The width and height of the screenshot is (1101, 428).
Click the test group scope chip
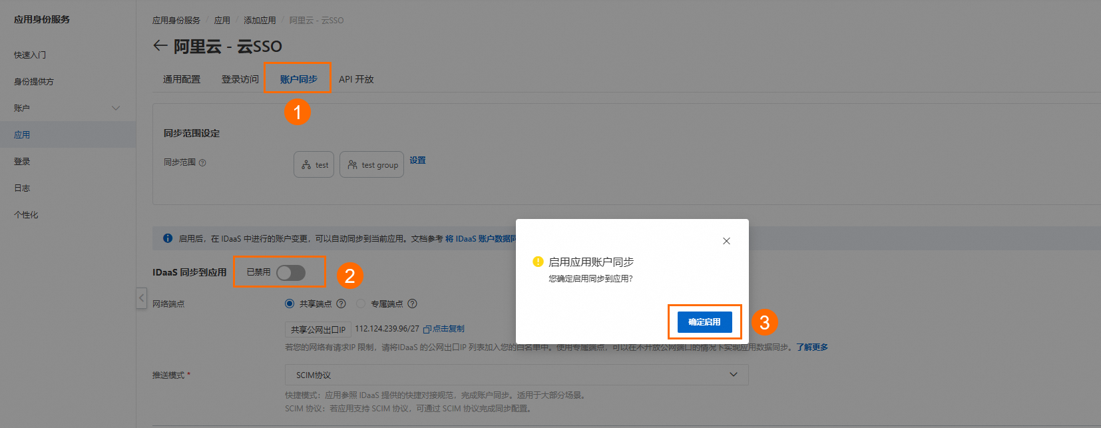click(371, 164)
